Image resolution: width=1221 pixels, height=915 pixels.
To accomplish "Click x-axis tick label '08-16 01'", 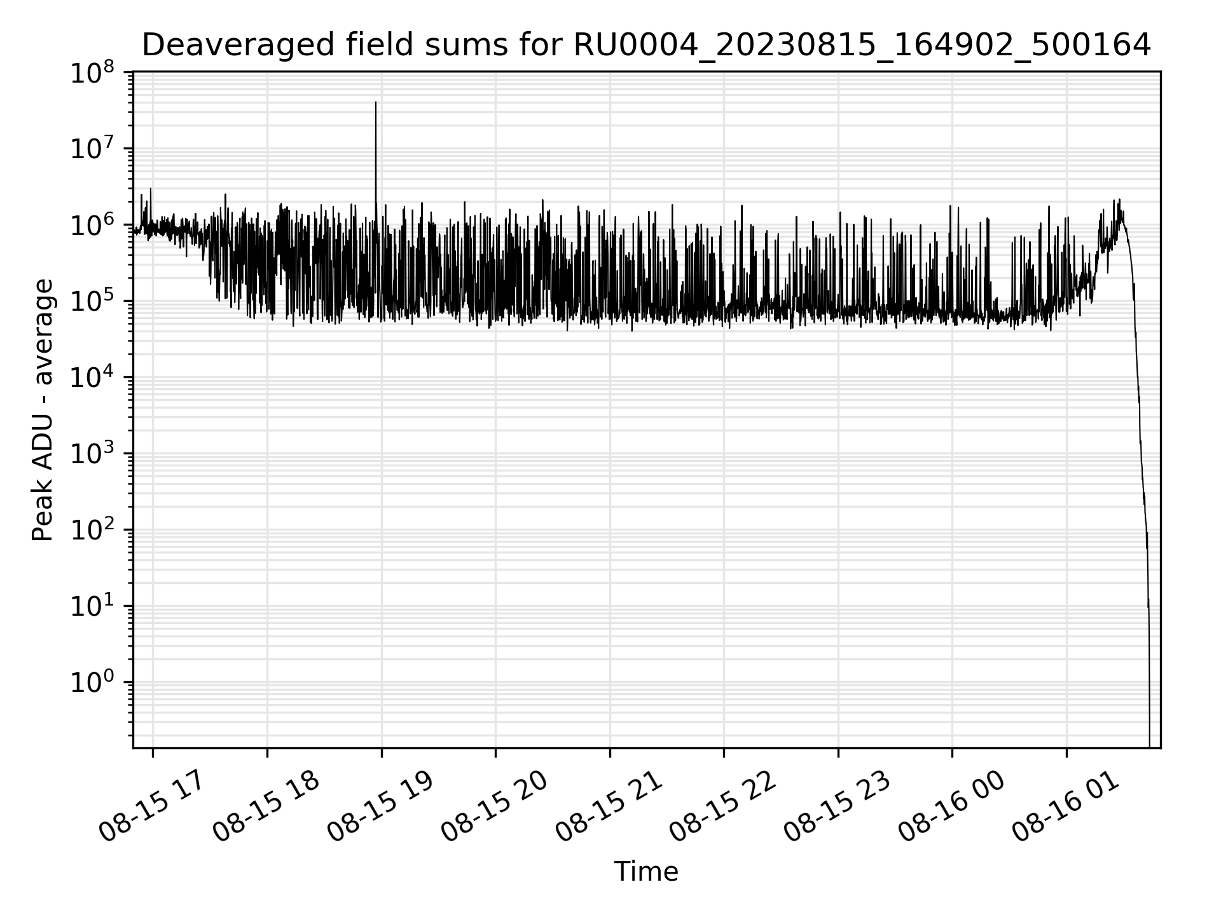I will [x=1066, y=806].
